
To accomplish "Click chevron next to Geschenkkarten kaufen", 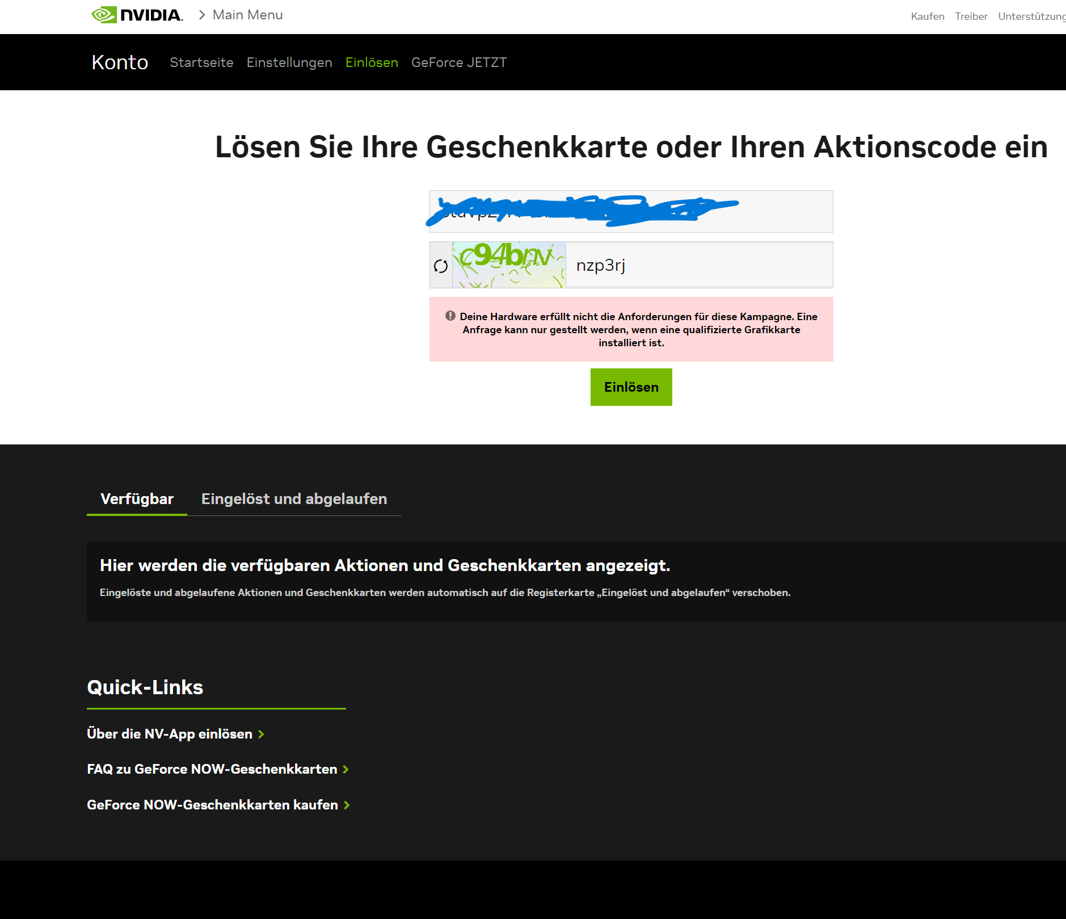I will point(347,805).
